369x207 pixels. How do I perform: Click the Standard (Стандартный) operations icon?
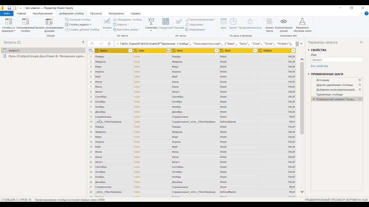pyautogui.click(x=165, y=22)
